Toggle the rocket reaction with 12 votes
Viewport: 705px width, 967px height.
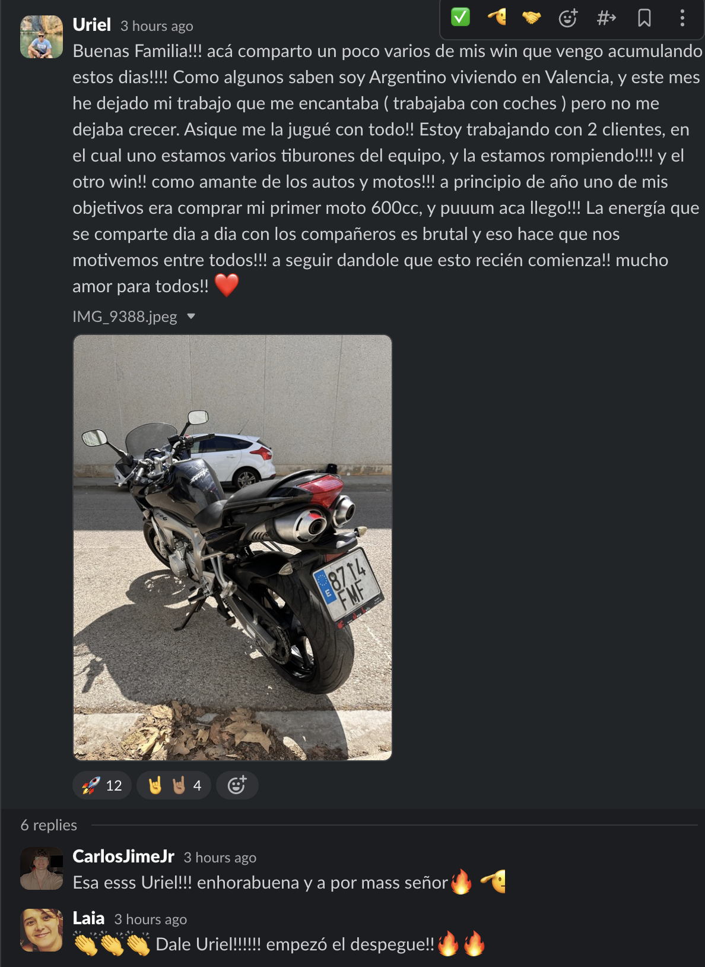click(x=102, y=785)
